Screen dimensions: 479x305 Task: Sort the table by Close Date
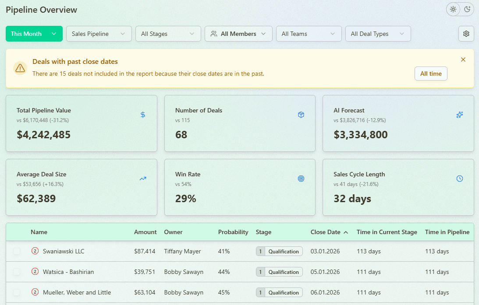pos(326,232)
